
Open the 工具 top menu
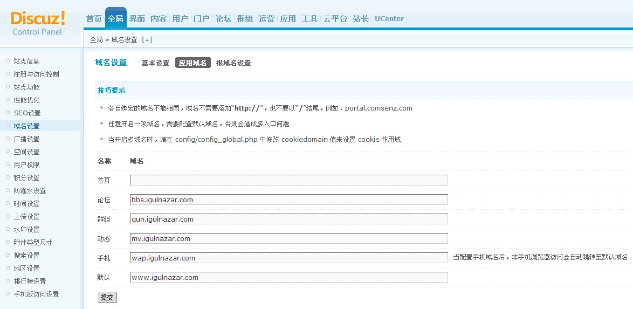tap(309, 18)
